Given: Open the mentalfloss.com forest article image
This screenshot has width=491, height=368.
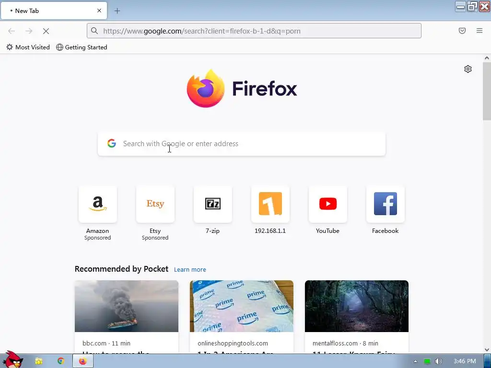Looking at the screenshot, I should [357, 306].
